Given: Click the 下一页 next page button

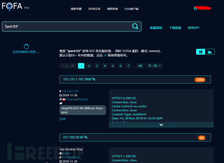Looking at the screenshot, I should 154,66.
